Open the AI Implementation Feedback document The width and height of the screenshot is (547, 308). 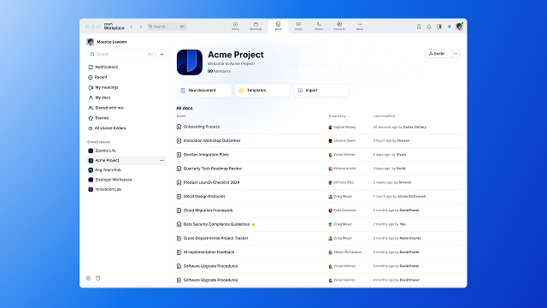209,252
